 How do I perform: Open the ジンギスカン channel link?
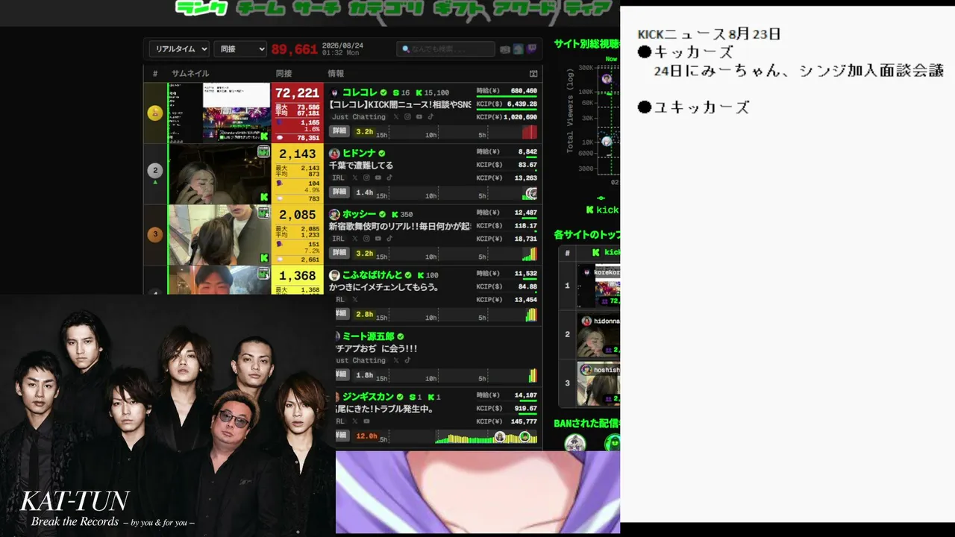point(368,398)
